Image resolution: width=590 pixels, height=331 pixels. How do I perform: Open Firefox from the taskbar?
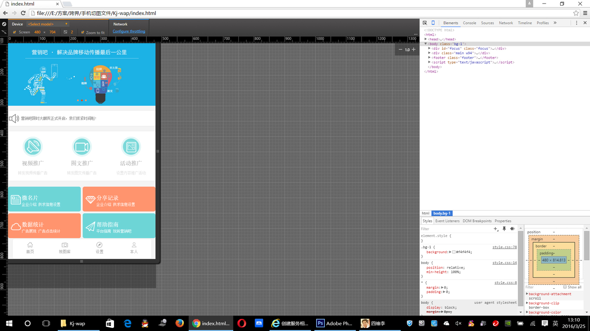click(x=180, y=323)
